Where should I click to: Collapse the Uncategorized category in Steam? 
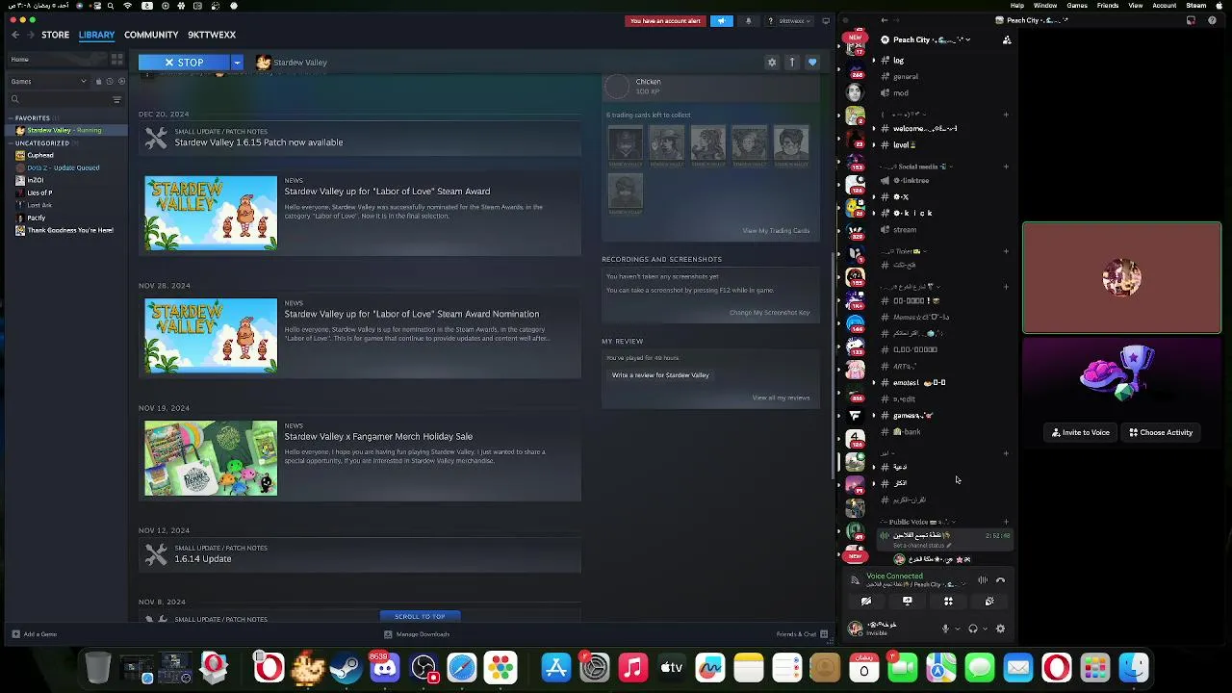click(10, 143)
